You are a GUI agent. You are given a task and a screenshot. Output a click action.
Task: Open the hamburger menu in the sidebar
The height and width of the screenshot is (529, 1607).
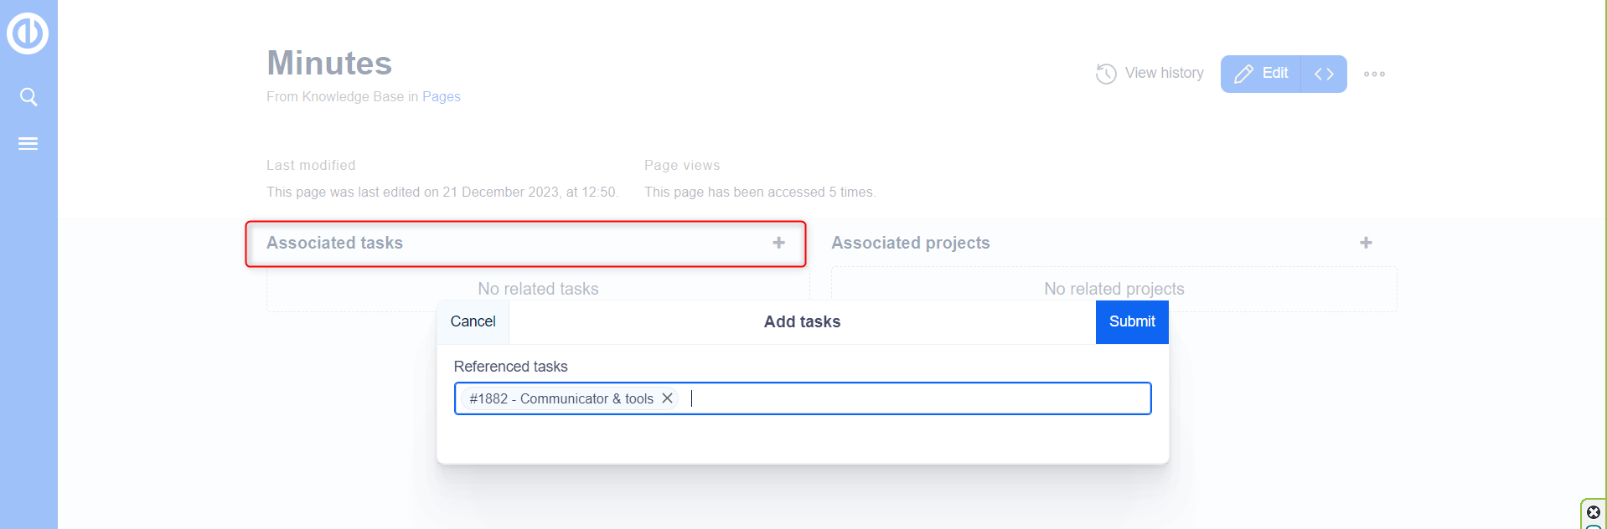(x=28, y=144)
